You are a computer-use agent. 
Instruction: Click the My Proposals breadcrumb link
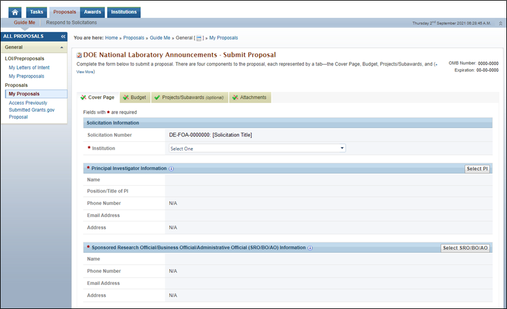click(x=223, y=38)
